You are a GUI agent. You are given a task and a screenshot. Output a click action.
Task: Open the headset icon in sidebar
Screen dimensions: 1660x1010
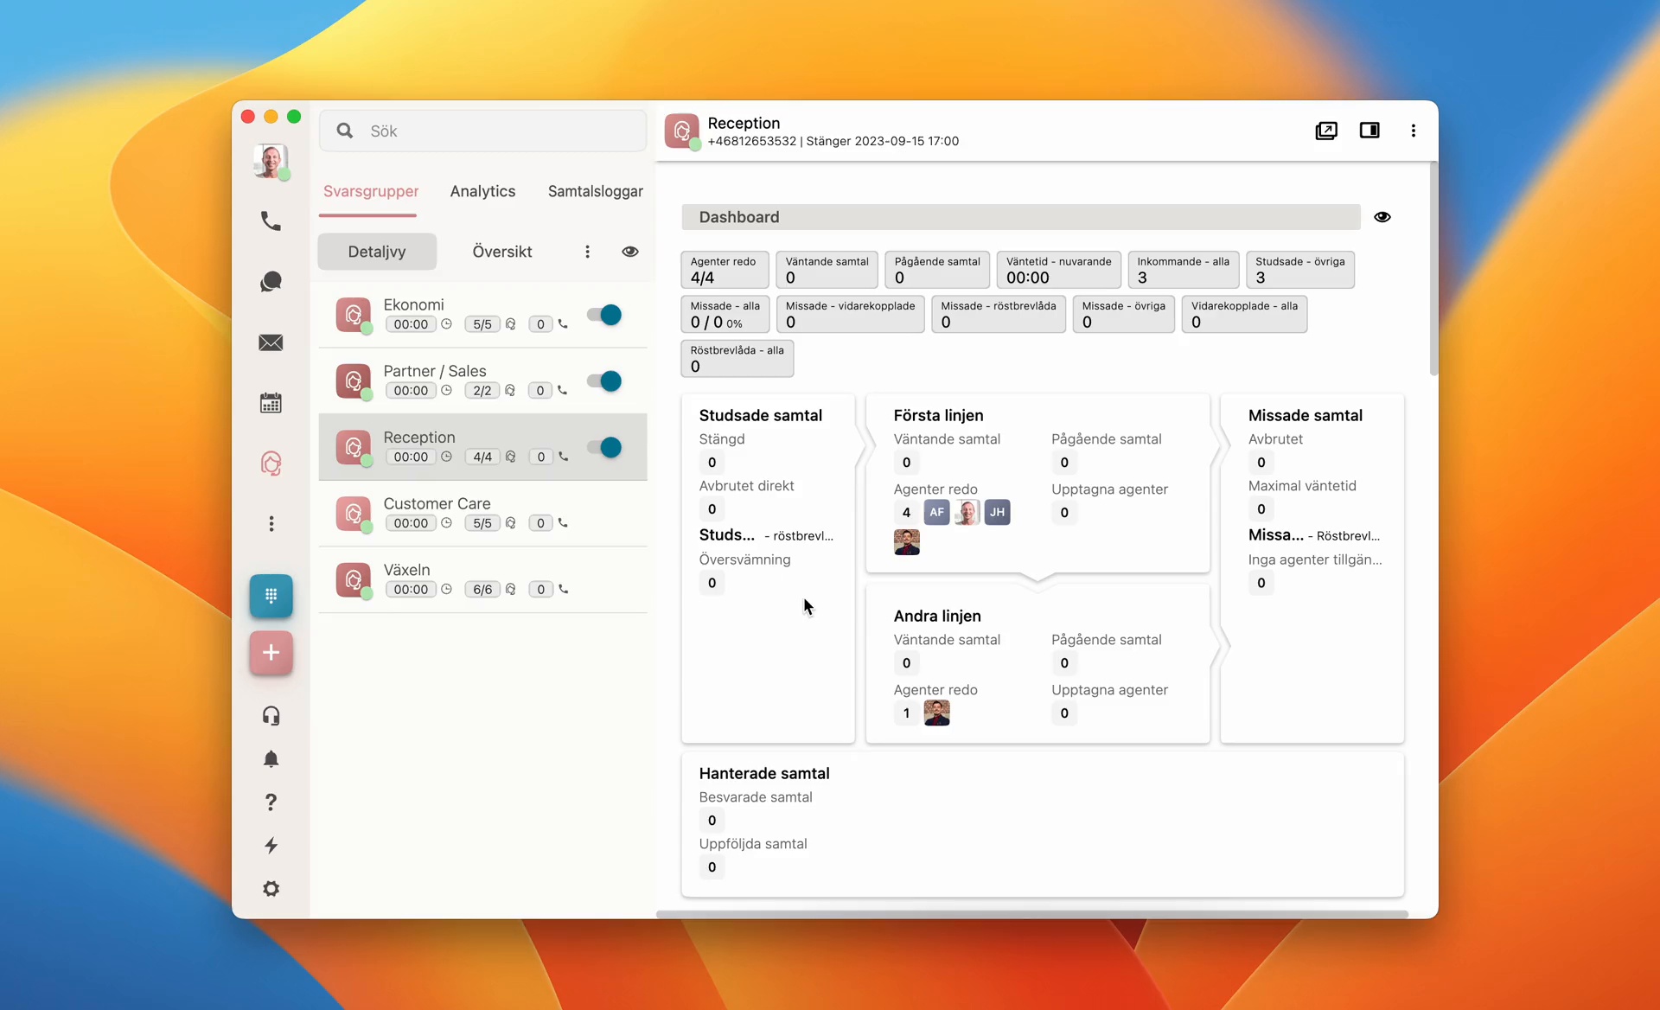point(271,715)
